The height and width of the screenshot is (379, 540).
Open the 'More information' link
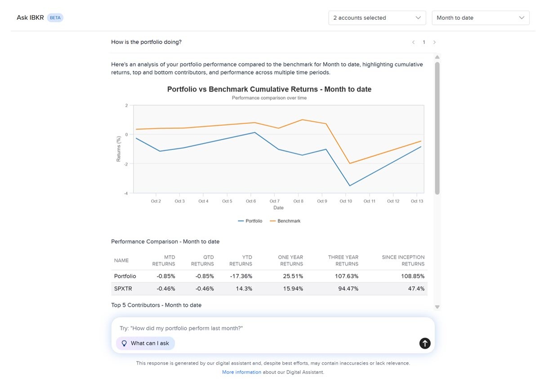tap(241, 372)
